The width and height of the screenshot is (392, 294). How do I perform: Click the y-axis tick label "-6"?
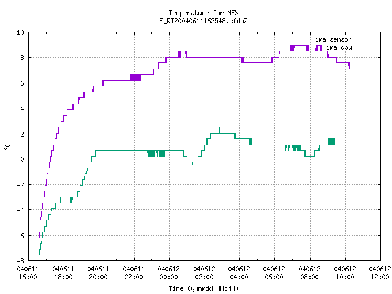pyautogui.click(x=20, y=235)
